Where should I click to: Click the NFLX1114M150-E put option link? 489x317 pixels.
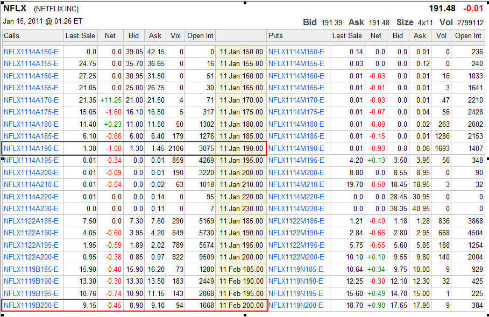pos(296,52)
